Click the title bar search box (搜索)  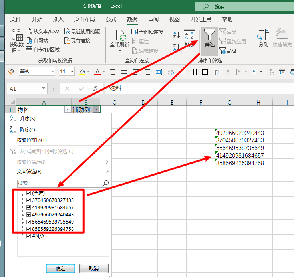click(244, 7)
